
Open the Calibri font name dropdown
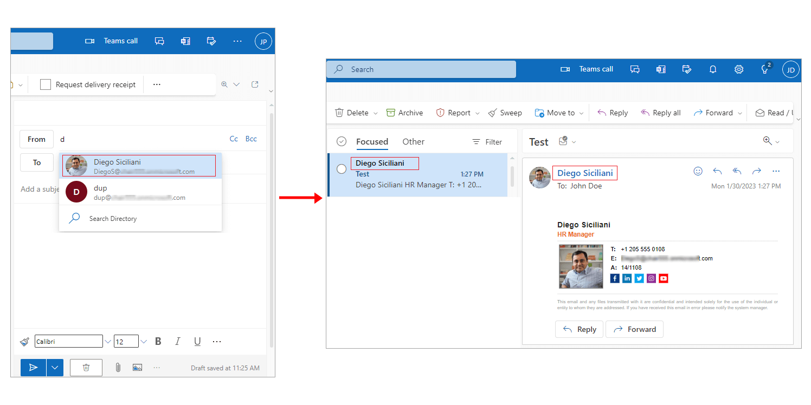tap(108, 342)
